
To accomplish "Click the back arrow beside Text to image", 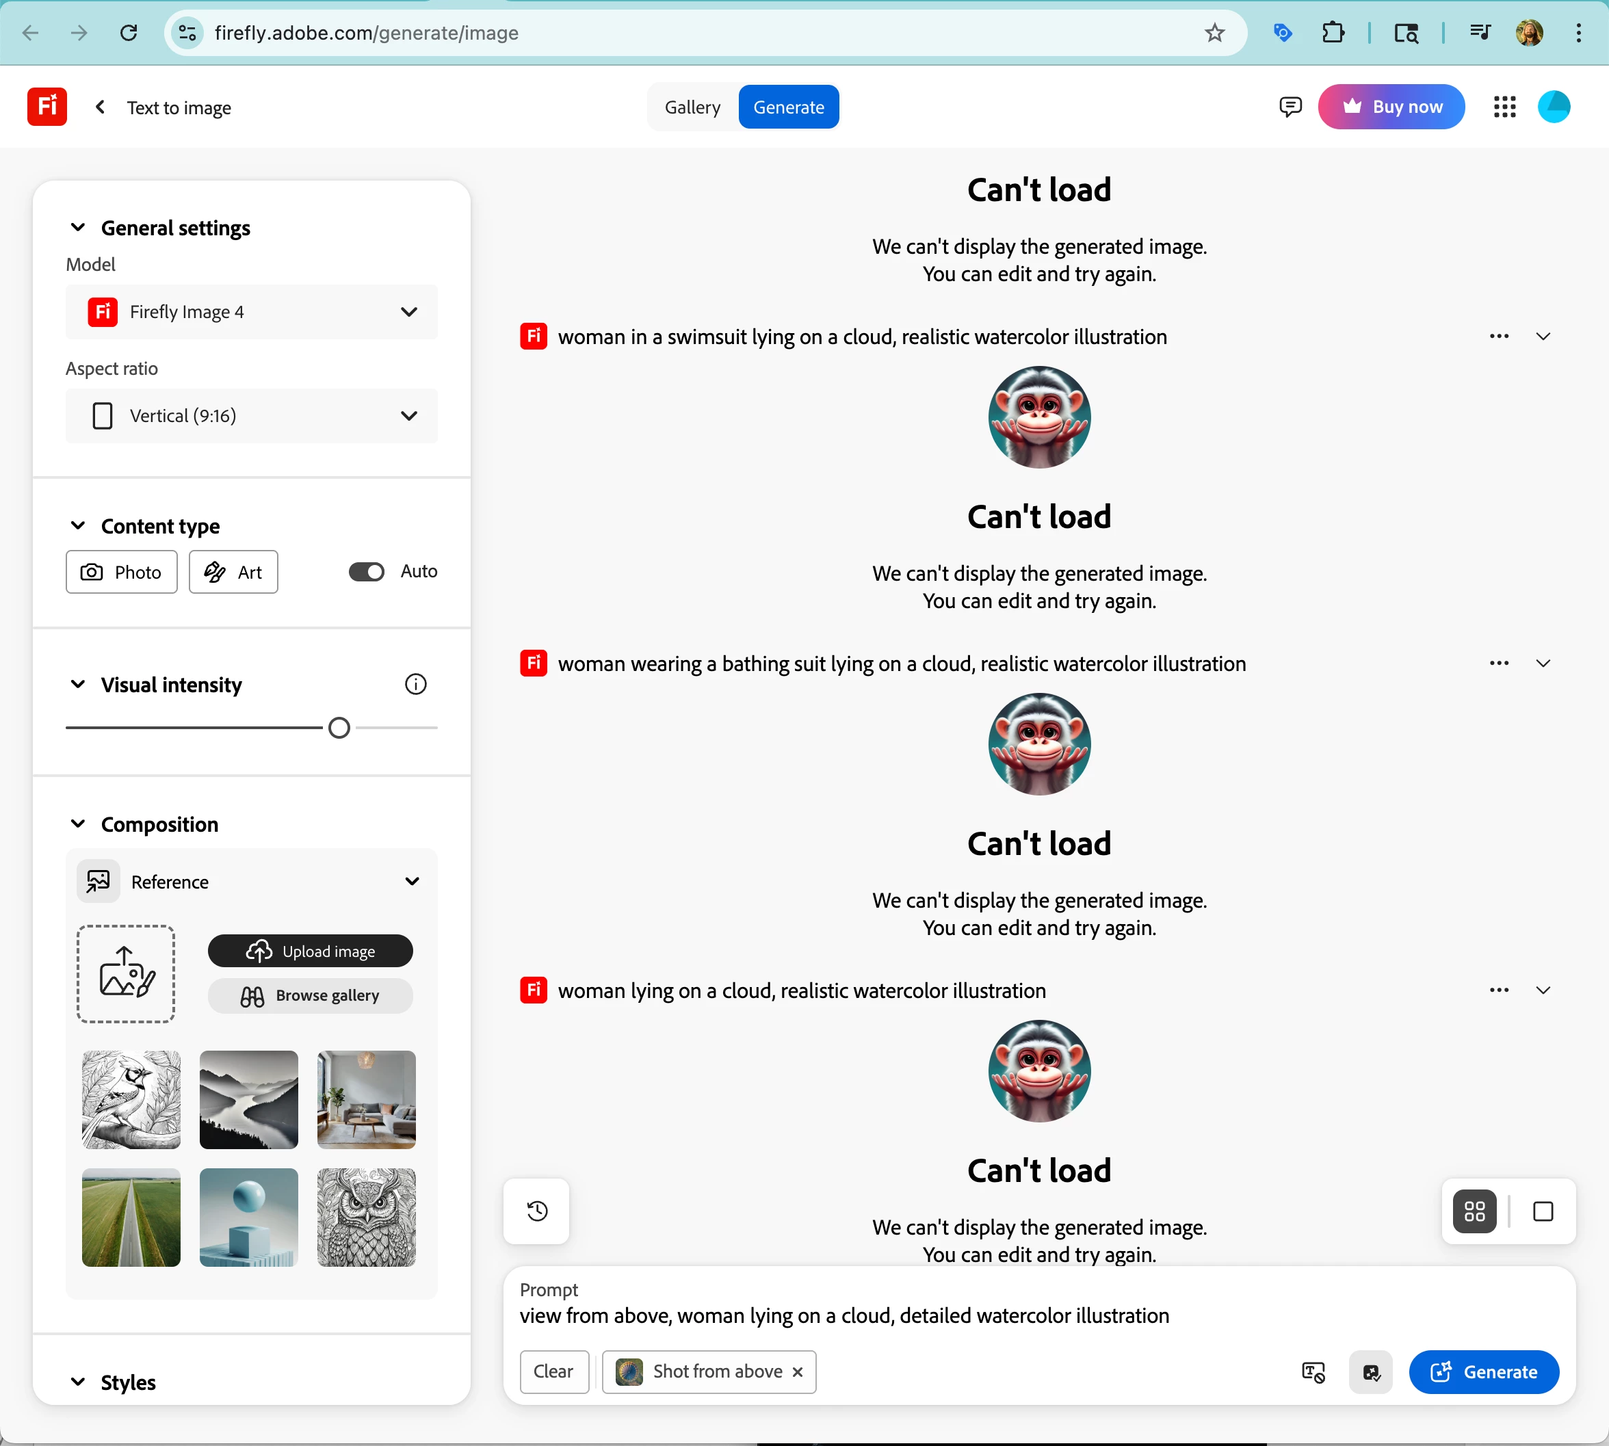I will 100,107.
